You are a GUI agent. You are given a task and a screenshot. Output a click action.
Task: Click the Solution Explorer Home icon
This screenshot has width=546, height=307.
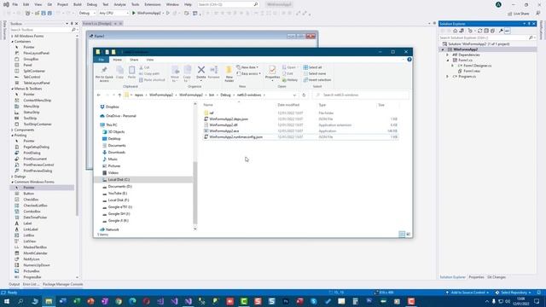pyautogui.click(x=455, y=31)
